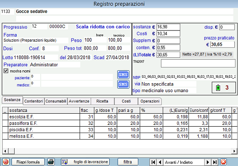Click the Riapri formula button
This screenshot has width=238, height=166.
coord(28,162)
